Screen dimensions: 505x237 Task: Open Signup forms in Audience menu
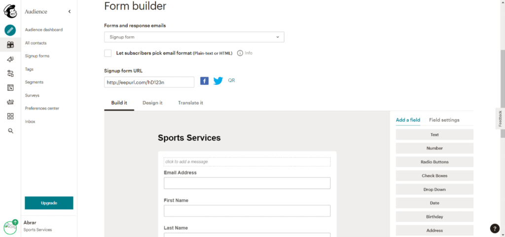point(37,56)
